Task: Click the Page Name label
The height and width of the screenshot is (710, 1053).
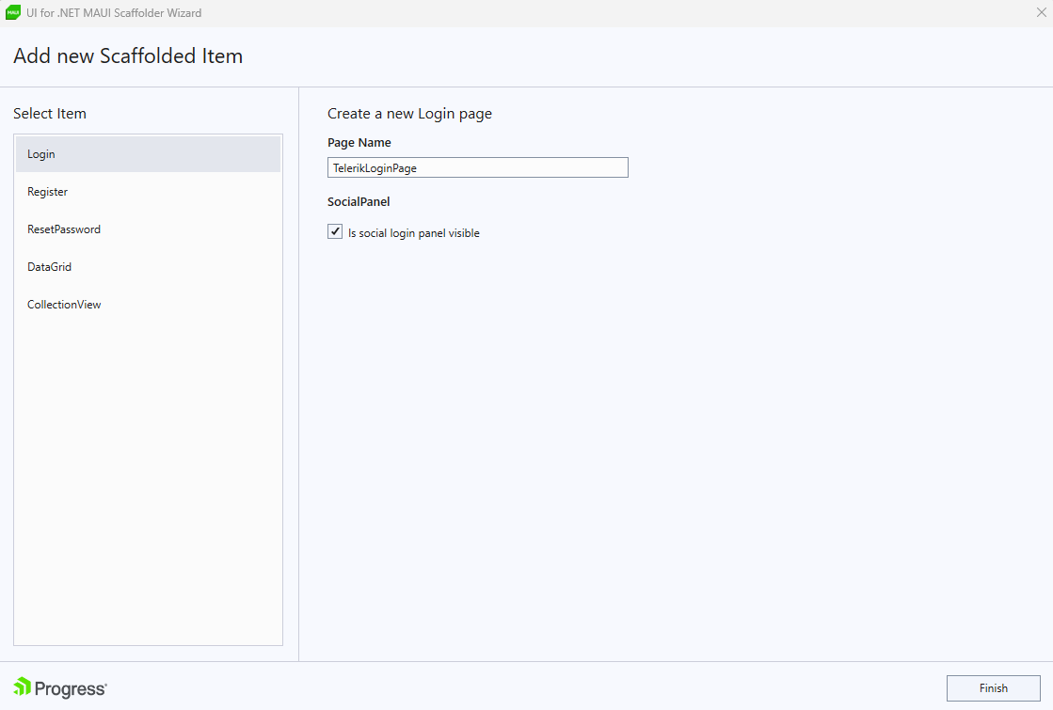Action: [358, 142]
